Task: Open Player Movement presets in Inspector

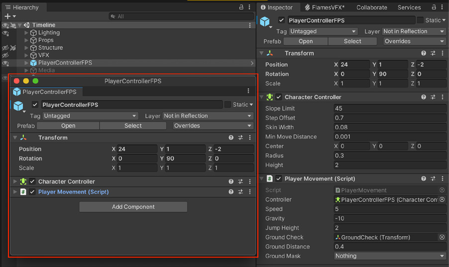Action: [x=433, y=178]
